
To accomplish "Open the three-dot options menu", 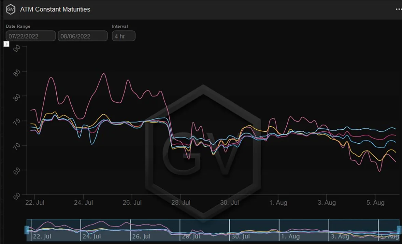I will [398, 10].
